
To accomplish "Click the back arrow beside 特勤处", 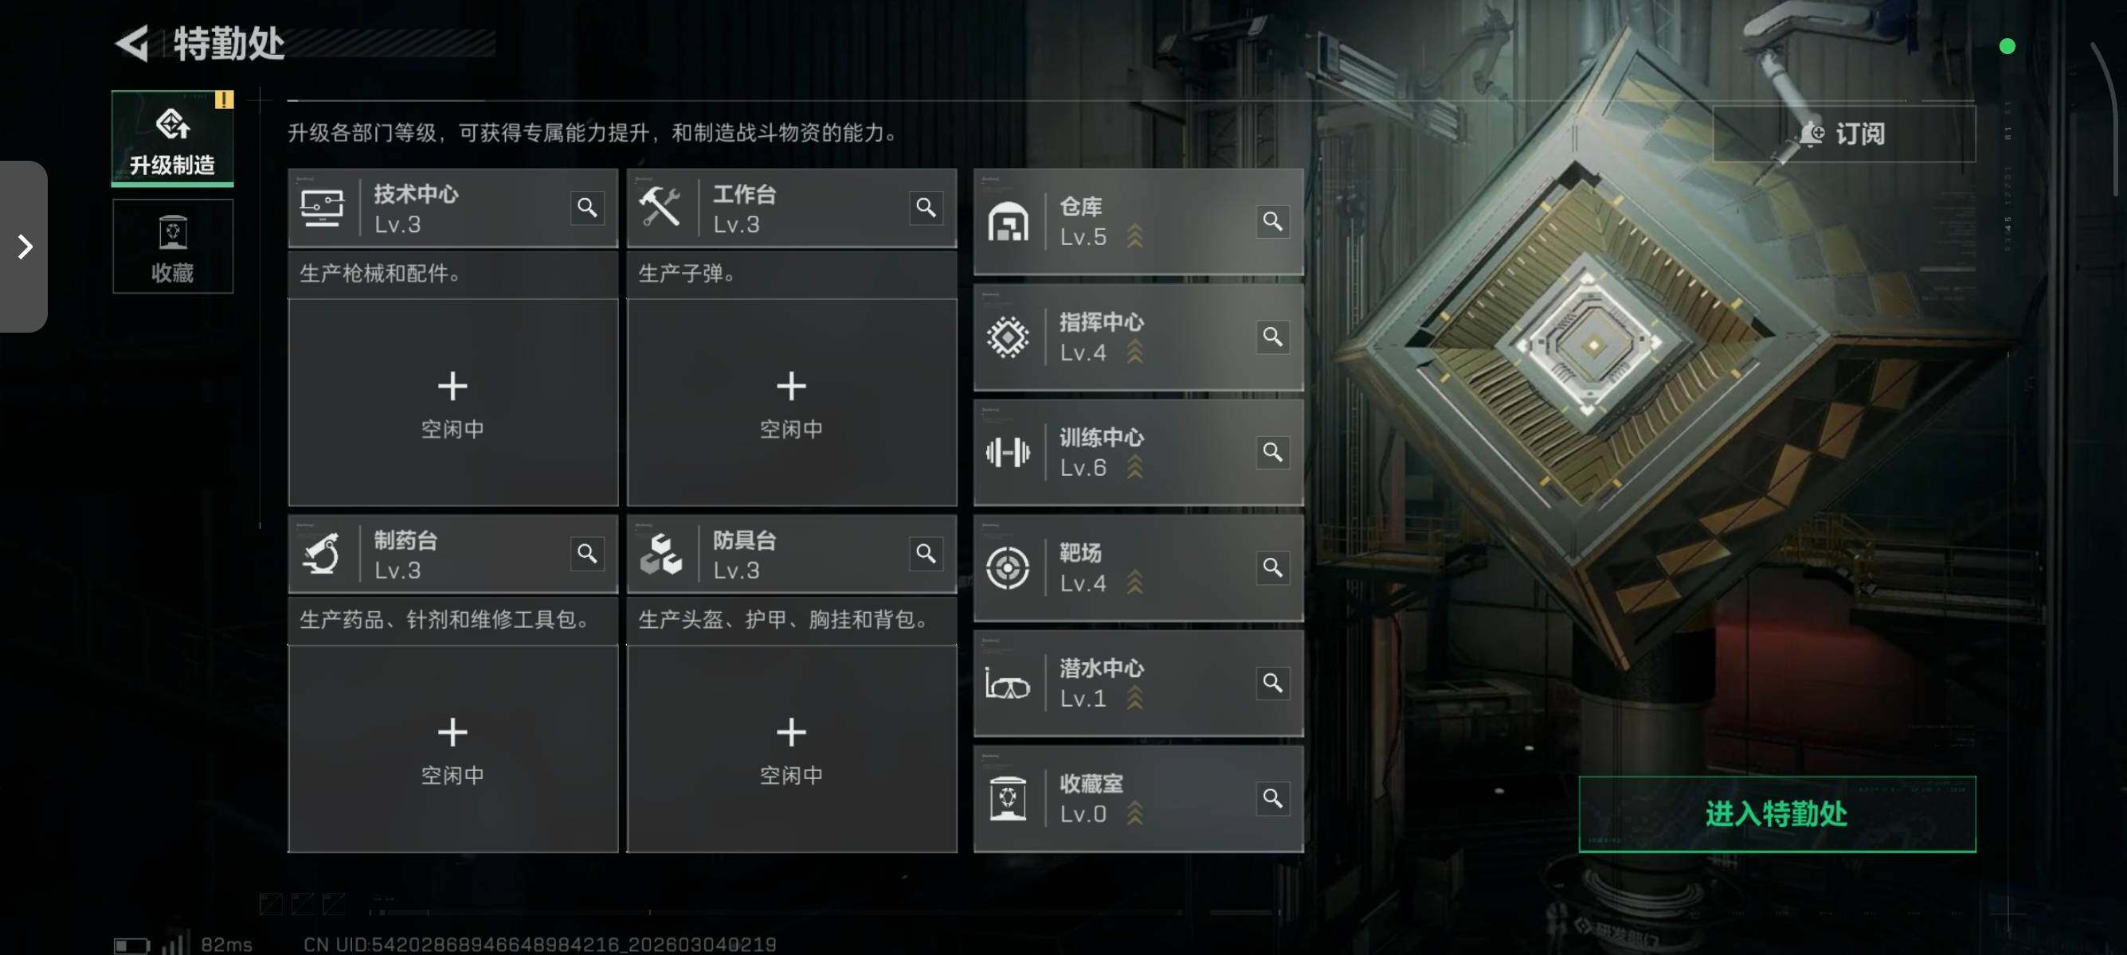I will [132, 43].
